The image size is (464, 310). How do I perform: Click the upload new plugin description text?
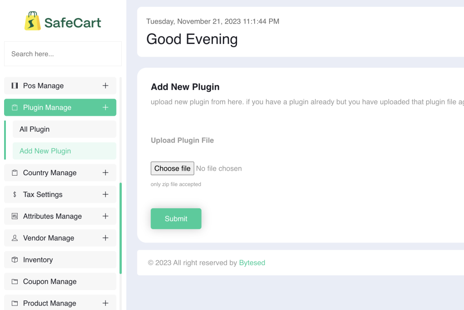coord(307,102)
